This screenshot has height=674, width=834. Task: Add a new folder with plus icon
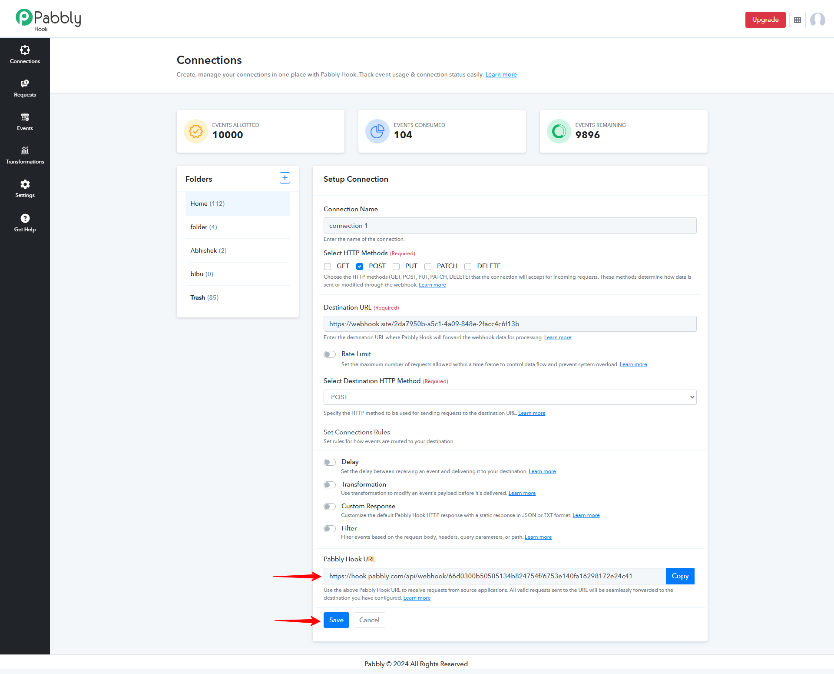point(285,178)
